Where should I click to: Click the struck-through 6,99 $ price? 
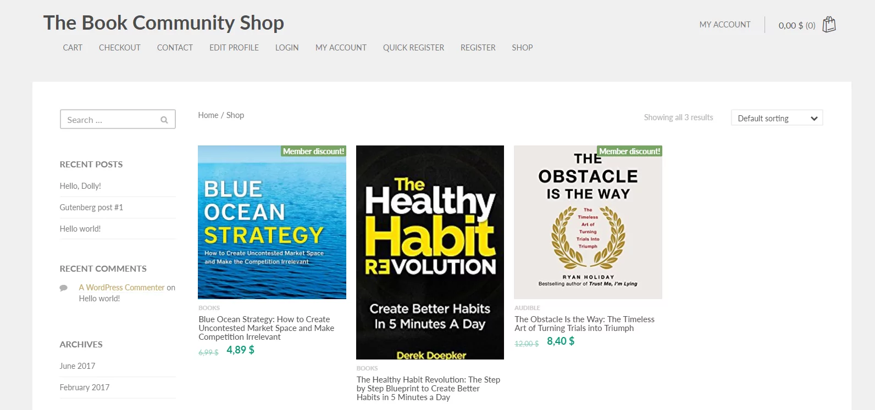tap(208, 352)
